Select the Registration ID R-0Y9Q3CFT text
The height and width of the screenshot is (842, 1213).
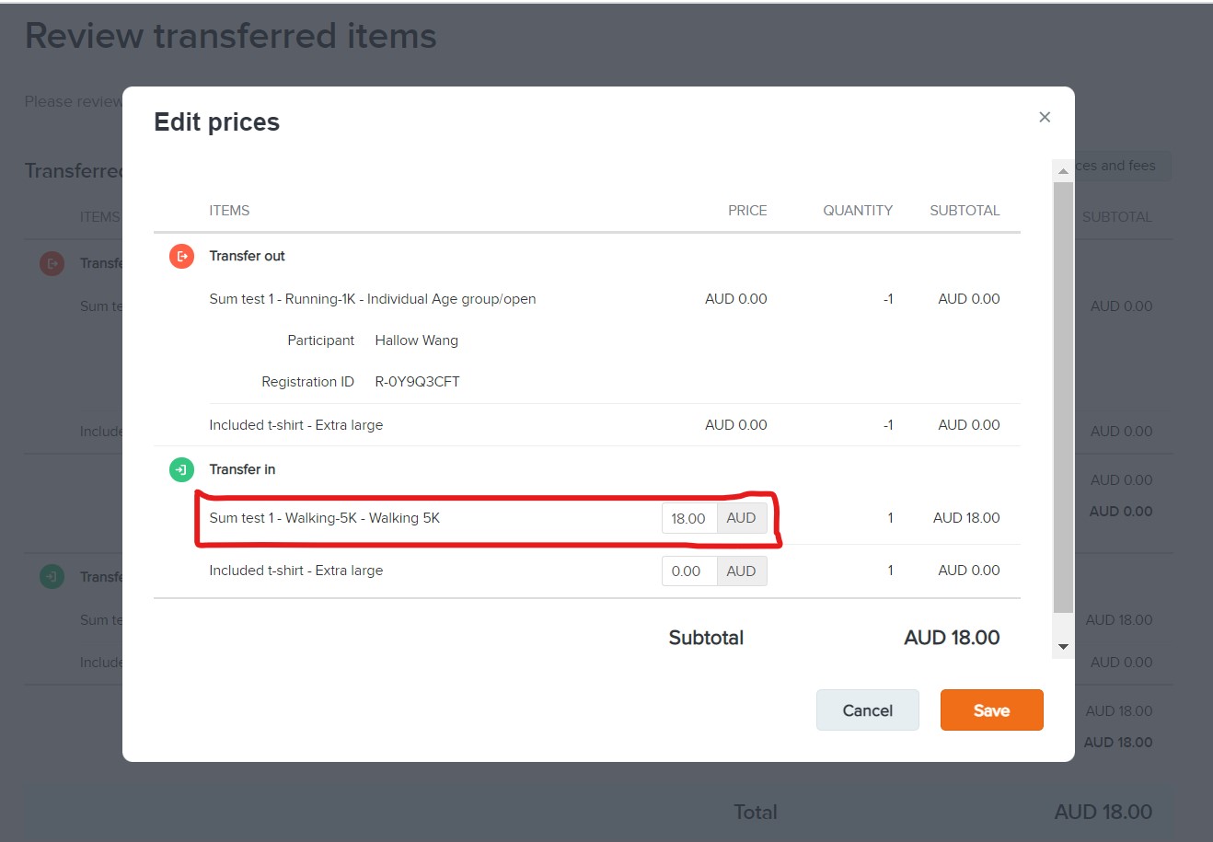pyautogui.click(x=417, y=382)
